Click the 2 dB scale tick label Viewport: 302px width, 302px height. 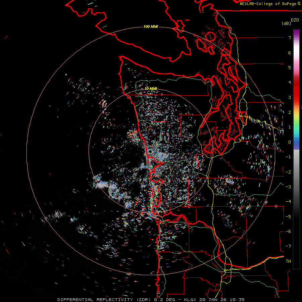tap(290, 112)
